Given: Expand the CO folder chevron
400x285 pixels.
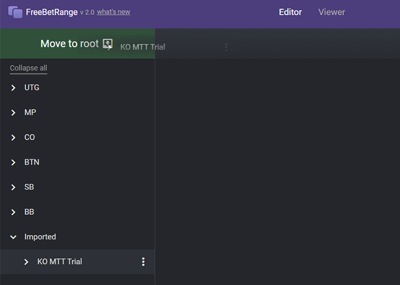Looking at the screenshot, I should click(13, 137).
